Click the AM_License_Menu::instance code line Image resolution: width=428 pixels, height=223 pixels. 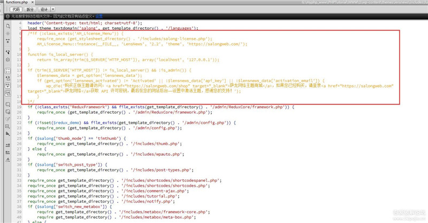142,44
